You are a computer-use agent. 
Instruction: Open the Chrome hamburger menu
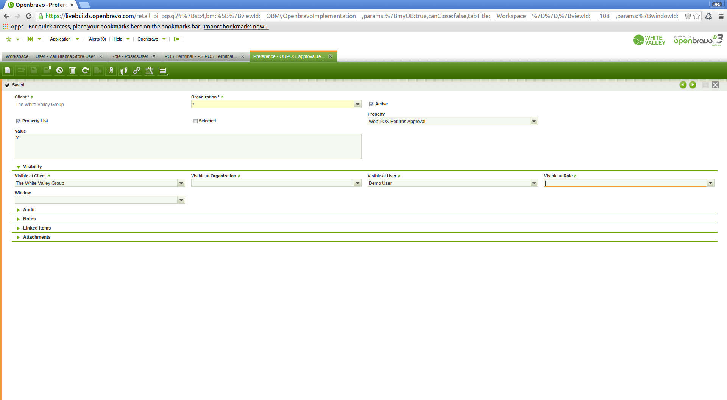721,16
